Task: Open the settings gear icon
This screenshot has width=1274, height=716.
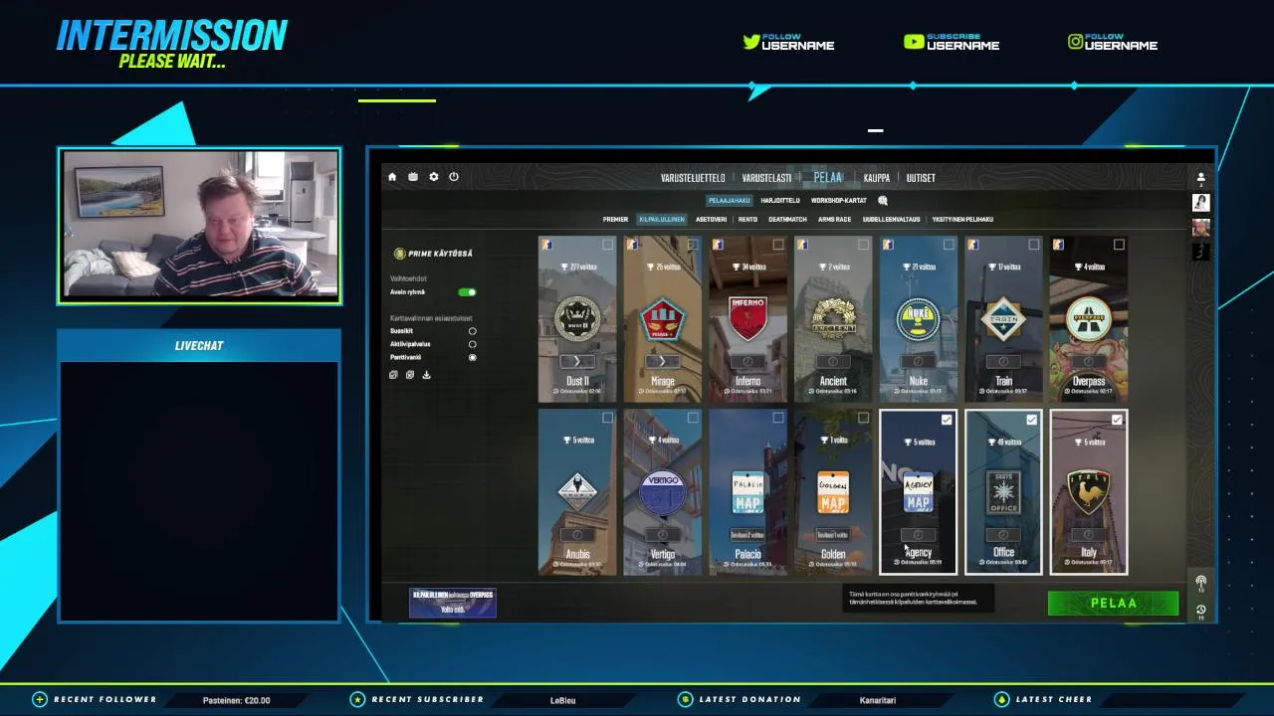Action: pos(434,177)
